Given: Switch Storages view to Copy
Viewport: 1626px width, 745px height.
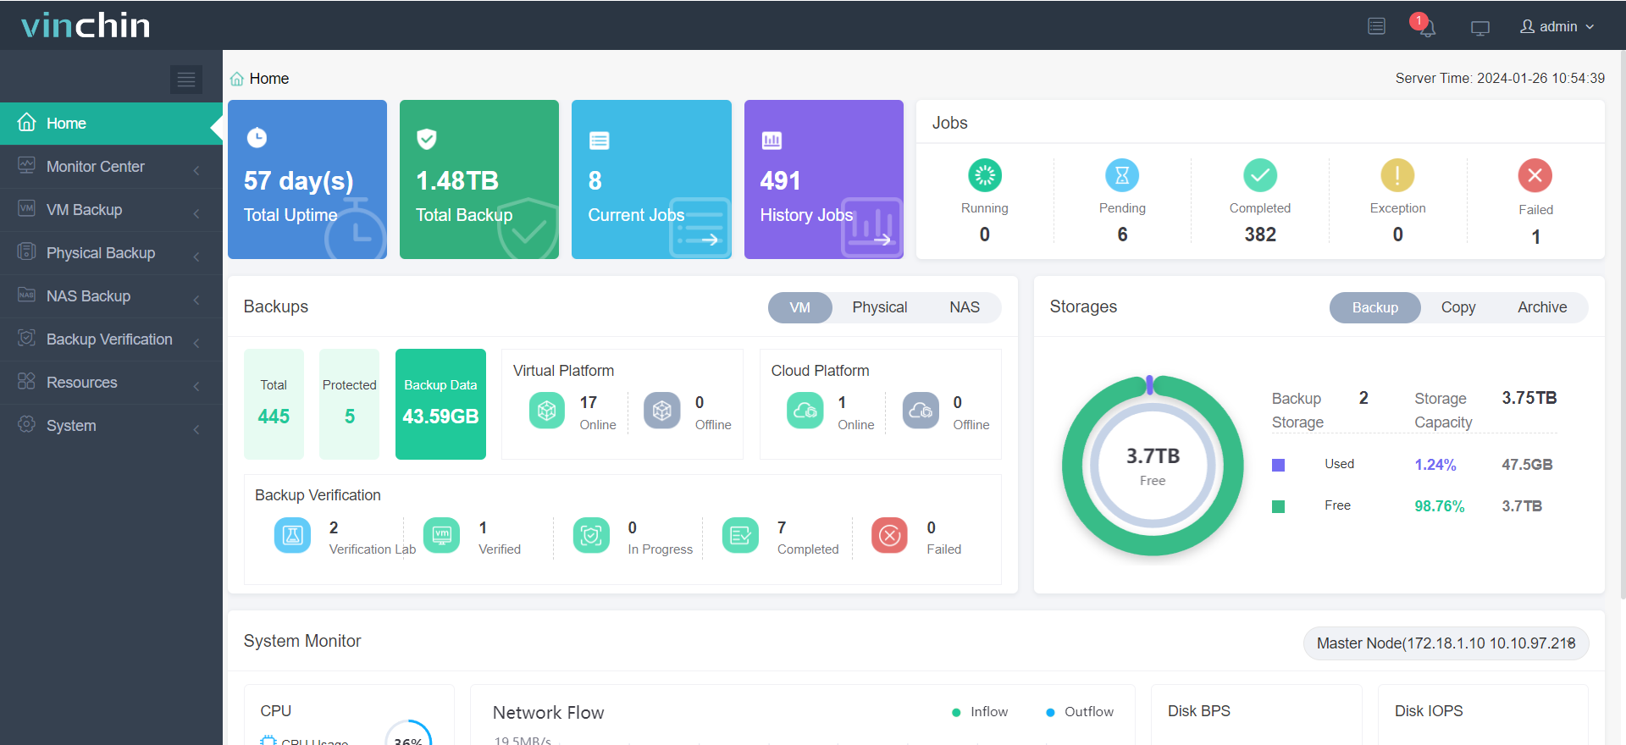Looking at the screenshot, I should coord(1458,307).
